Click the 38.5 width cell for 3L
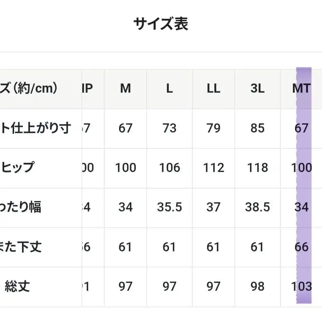The image size is (322, 322). (x=257, y=207)
